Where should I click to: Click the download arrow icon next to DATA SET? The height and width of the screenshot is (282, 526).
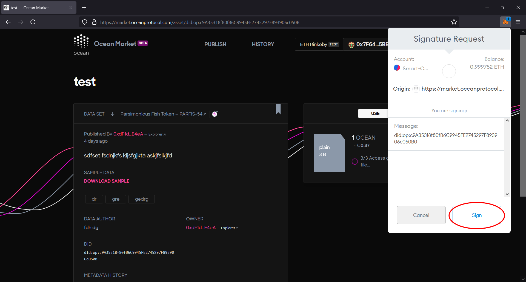113,114
